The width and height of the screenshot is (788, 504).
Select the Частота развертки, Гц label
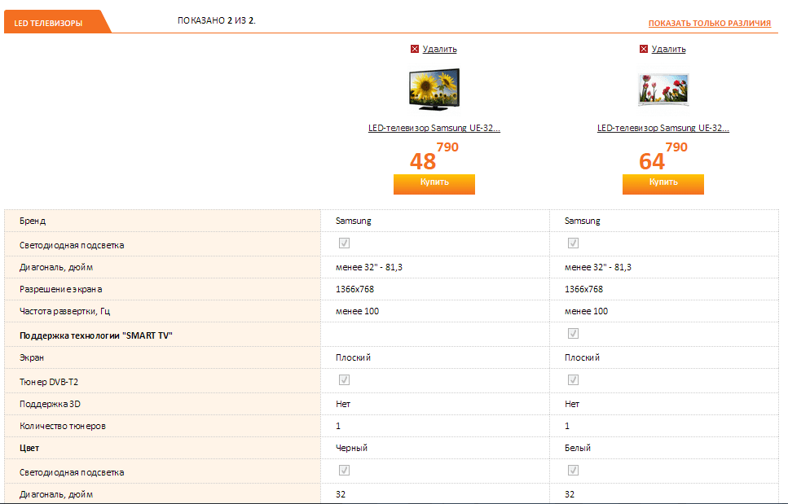[x=65, y=311]
